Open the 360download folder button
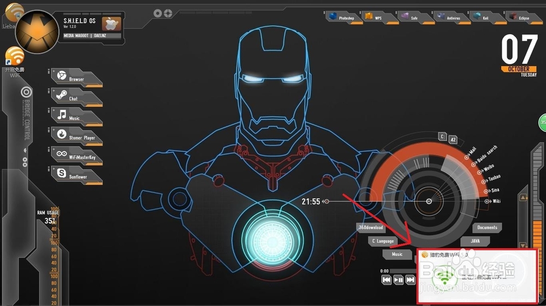 tap(371, 228)
